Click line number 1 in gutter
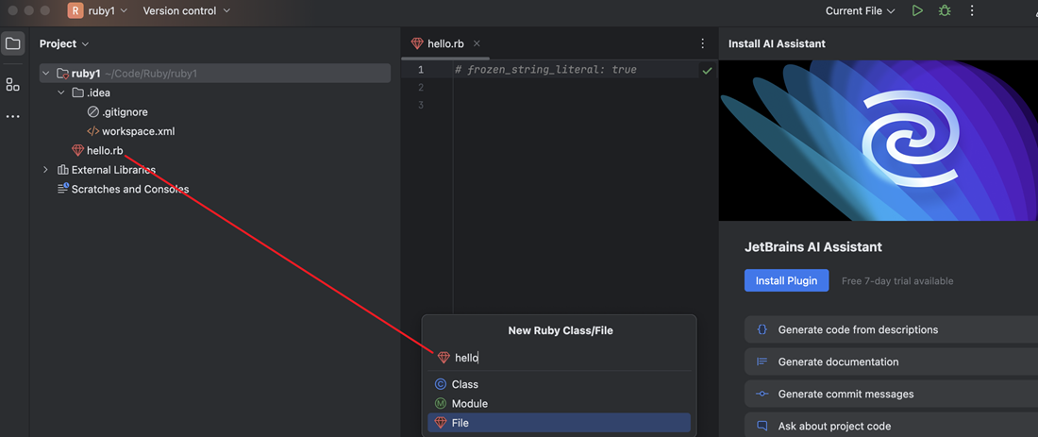The height and width of the screenshot is (437, 1038). [420, 70]
